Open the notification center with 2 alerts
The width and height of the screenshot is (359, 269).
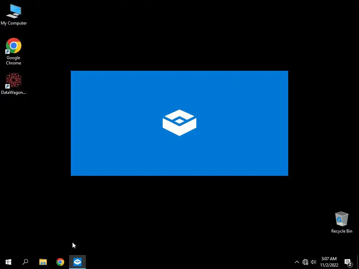pyautogui.click(x=348, y=262)
